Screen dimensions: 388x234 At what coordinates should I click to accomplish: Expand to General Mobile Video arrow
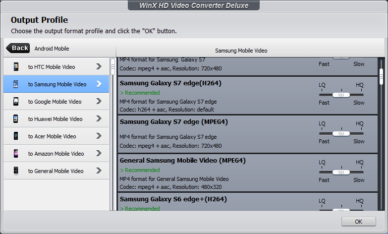[99, 171]
